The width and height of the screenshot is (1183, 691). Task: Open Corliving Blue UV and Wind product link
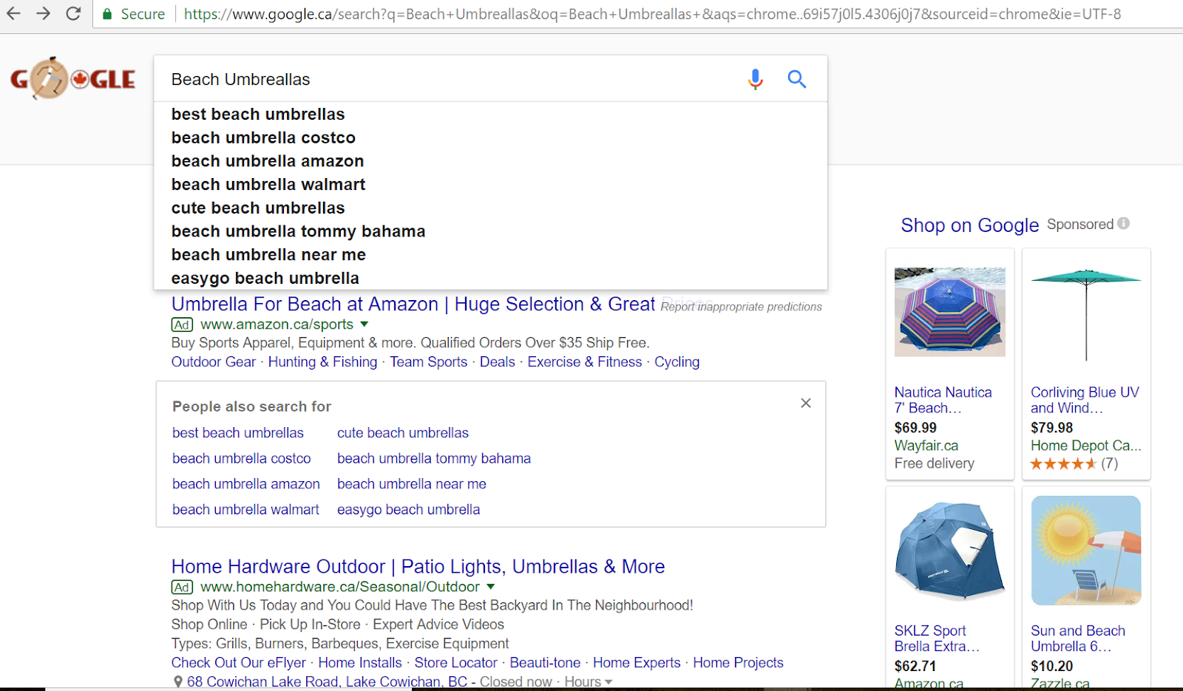coord(1085,400)
